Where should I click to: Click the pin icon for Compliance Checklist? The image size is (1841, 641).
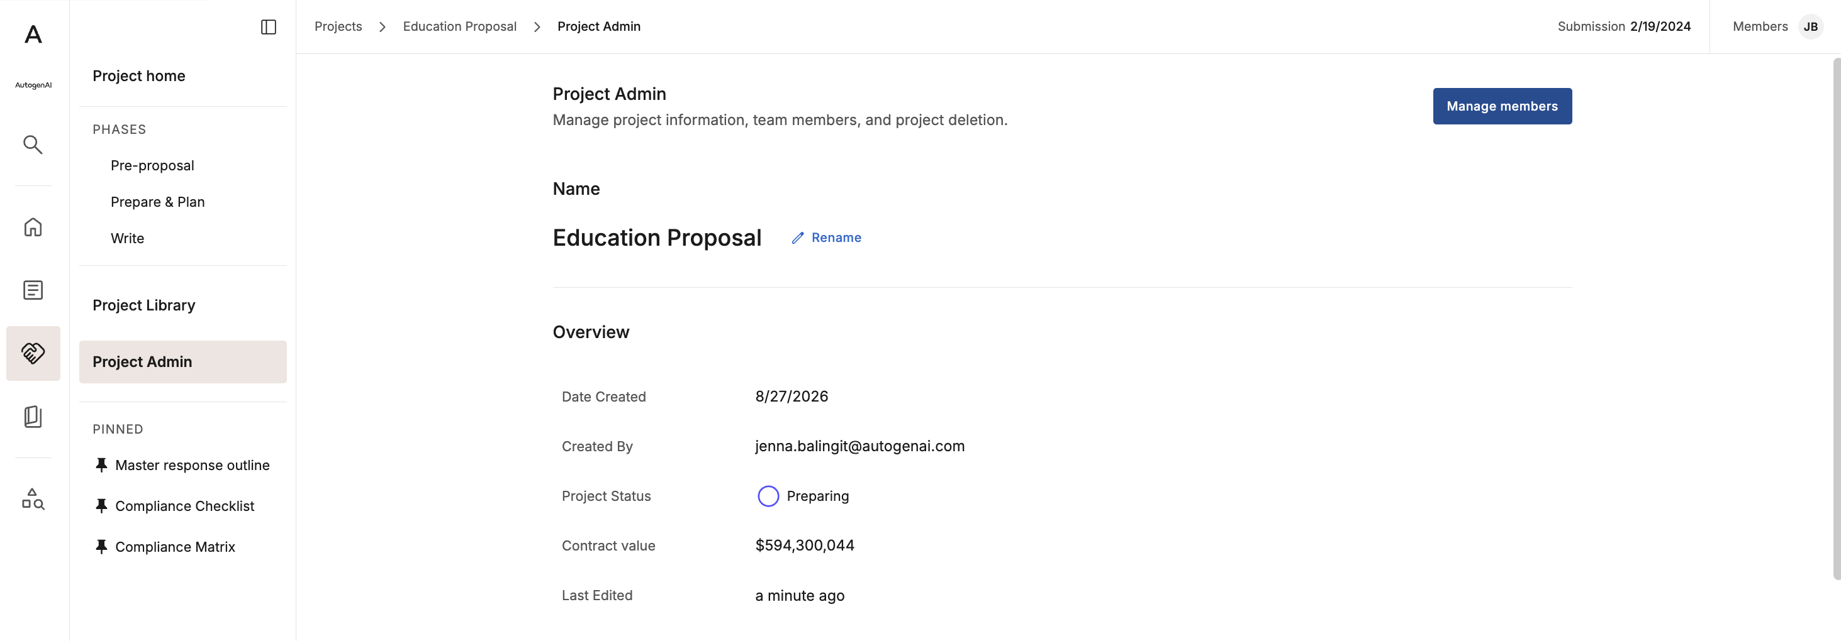(x=101, y=506)
